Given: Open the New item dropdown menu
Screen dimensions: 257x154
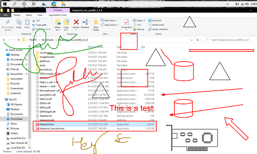Looking at the screenshot, I should pyautogui.click(x=109, y=21).
